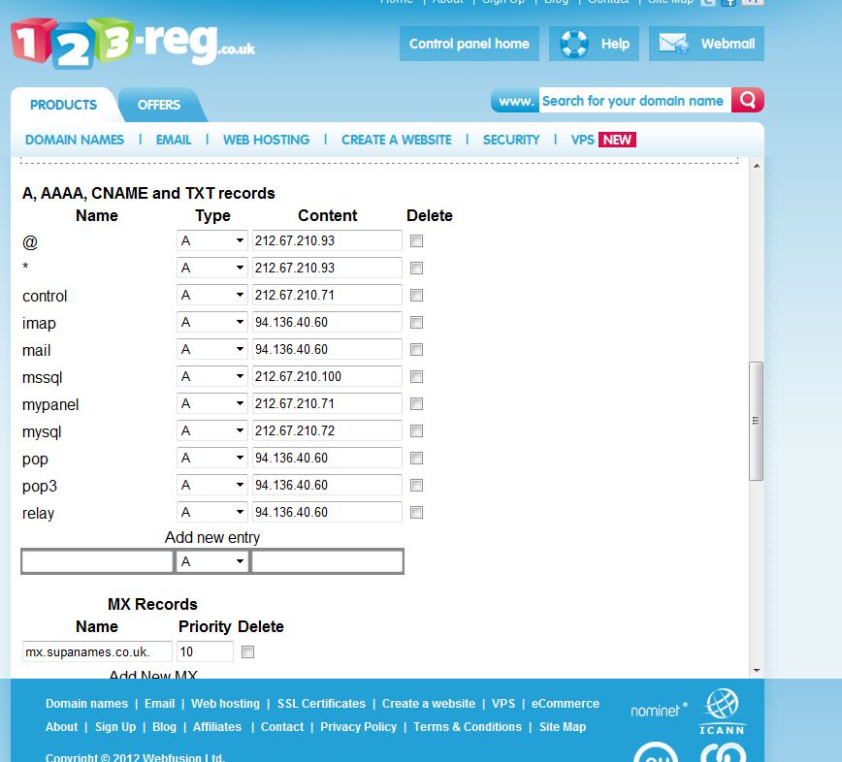Open Help via the lifebuoy icon
842x762 pixels.
coord(574,44)
